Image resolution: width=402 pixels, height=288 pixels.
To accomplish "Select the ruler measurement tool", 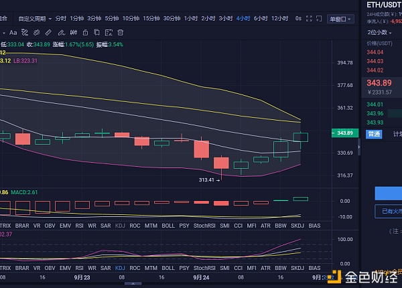I will point(48,33).
